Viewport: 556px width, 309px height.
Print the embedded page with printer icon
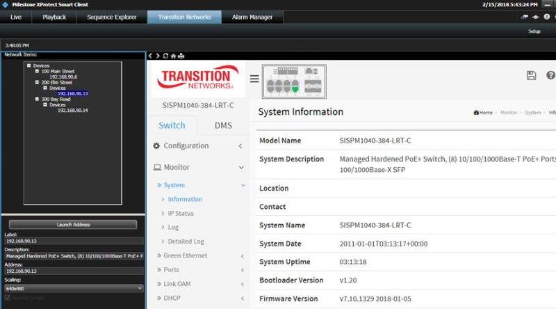pos(181,56)
